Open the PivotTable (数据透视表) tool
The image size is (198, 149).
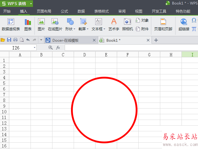click(11, 25)
